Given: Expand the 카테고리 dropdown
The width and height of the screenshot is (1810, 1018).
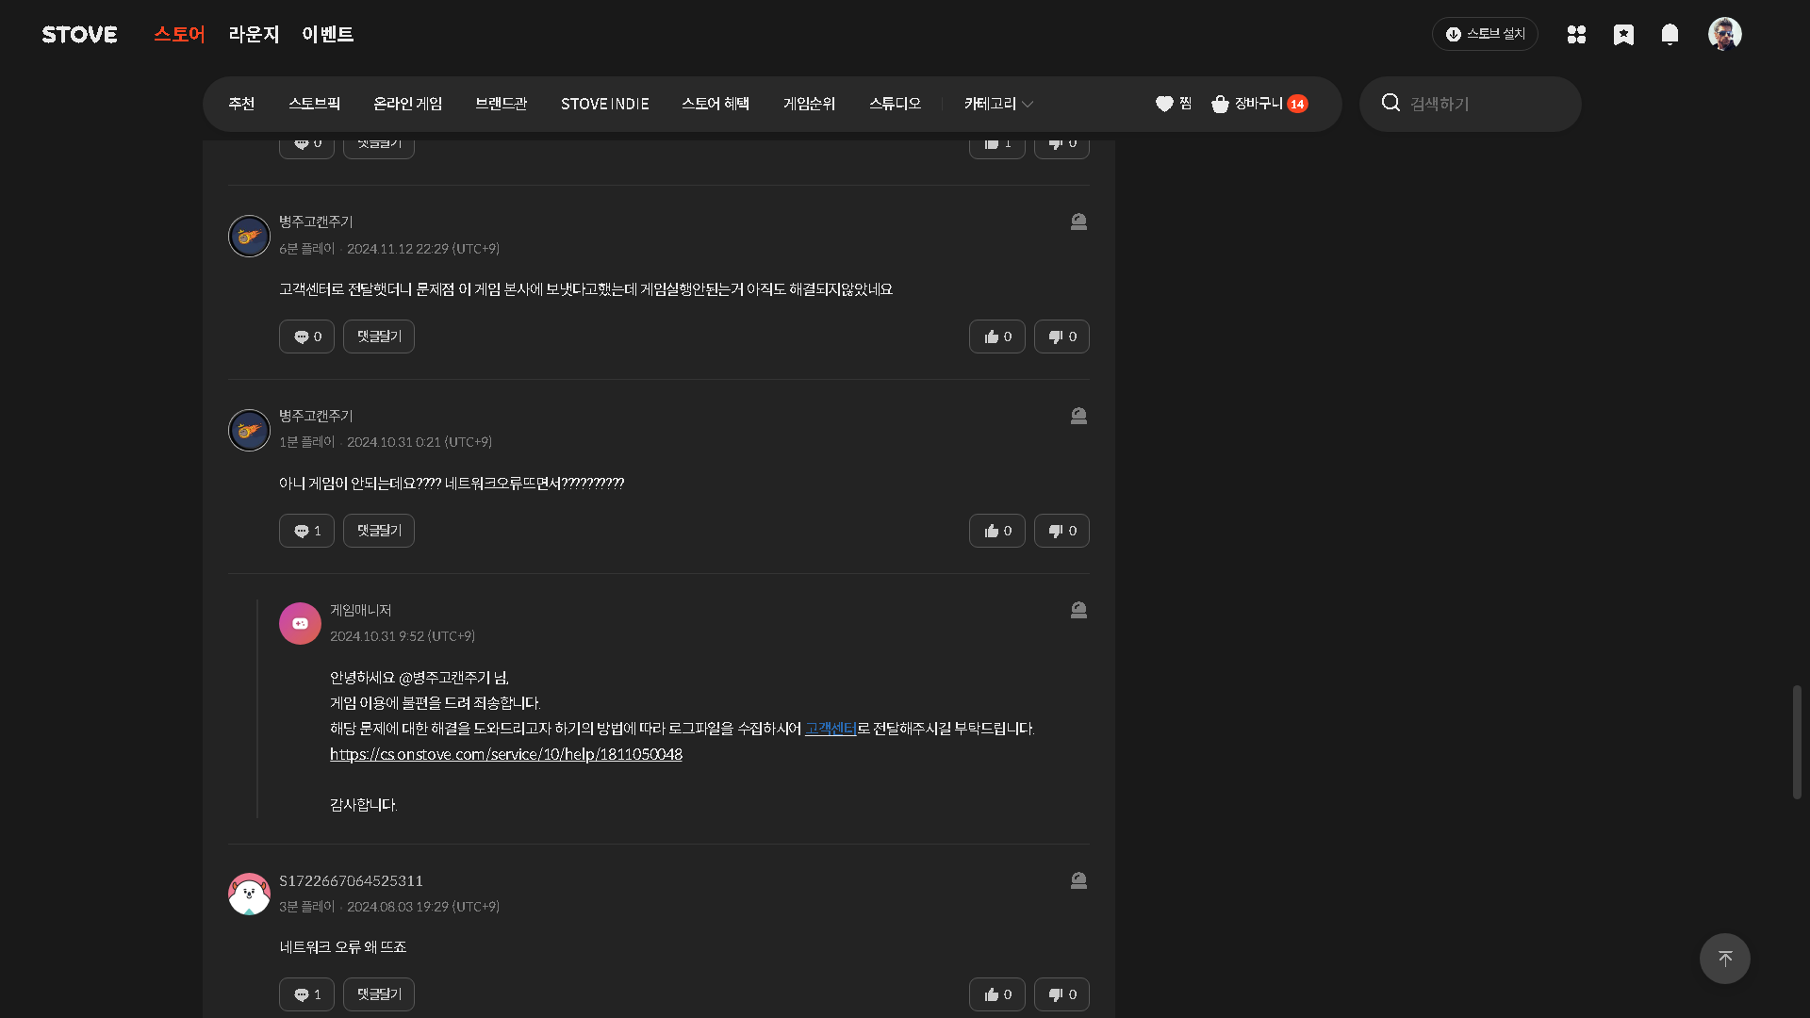Looking at the screenshot, I should click(998, 104).
